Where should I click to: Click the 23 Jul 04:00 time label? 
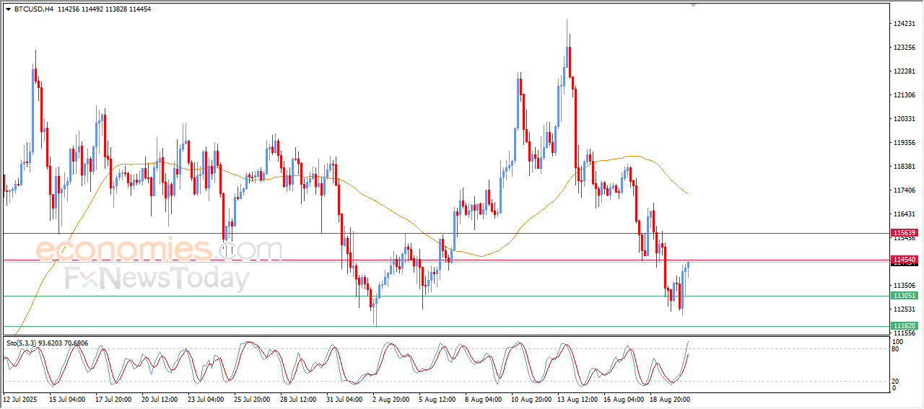coord(206,398)
